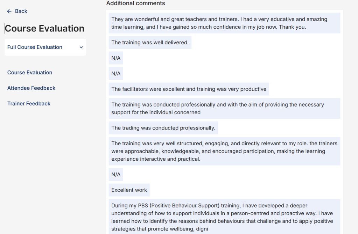This screenshot has height=234, width=358.
Task: Navigate to Trainer Feedback
Action: 29,103
